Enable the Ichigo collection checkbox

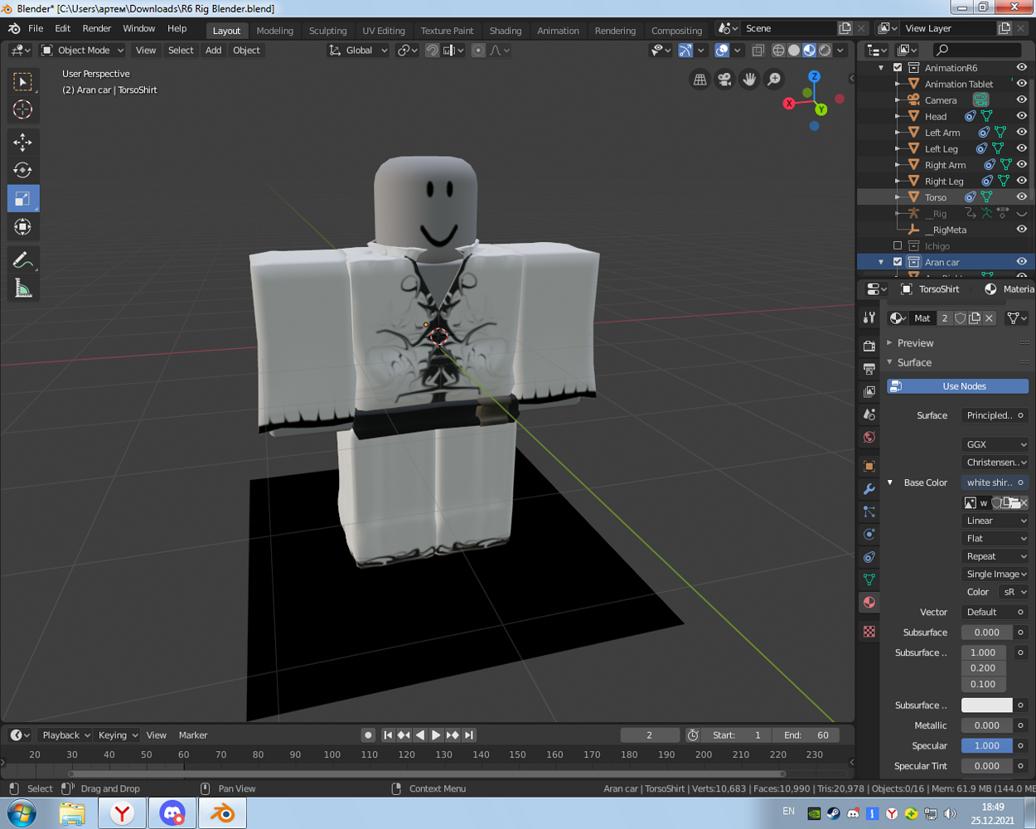tap(898, 245)
